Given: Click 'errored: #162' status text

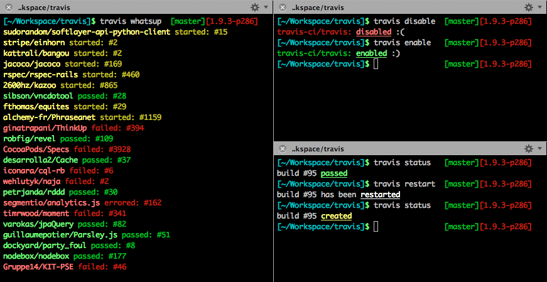Looking at the screenshot, I should tap(133, 203).
